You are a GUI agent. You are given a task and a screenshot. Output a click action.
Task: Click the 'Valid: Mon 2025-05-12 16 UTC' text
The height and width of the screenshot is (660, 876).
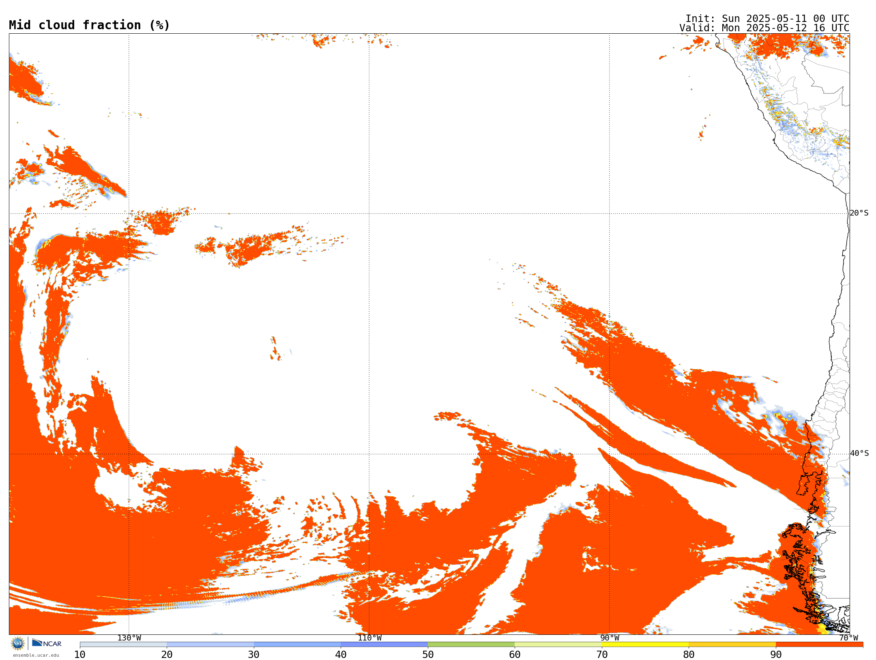(x=764, y=28)
